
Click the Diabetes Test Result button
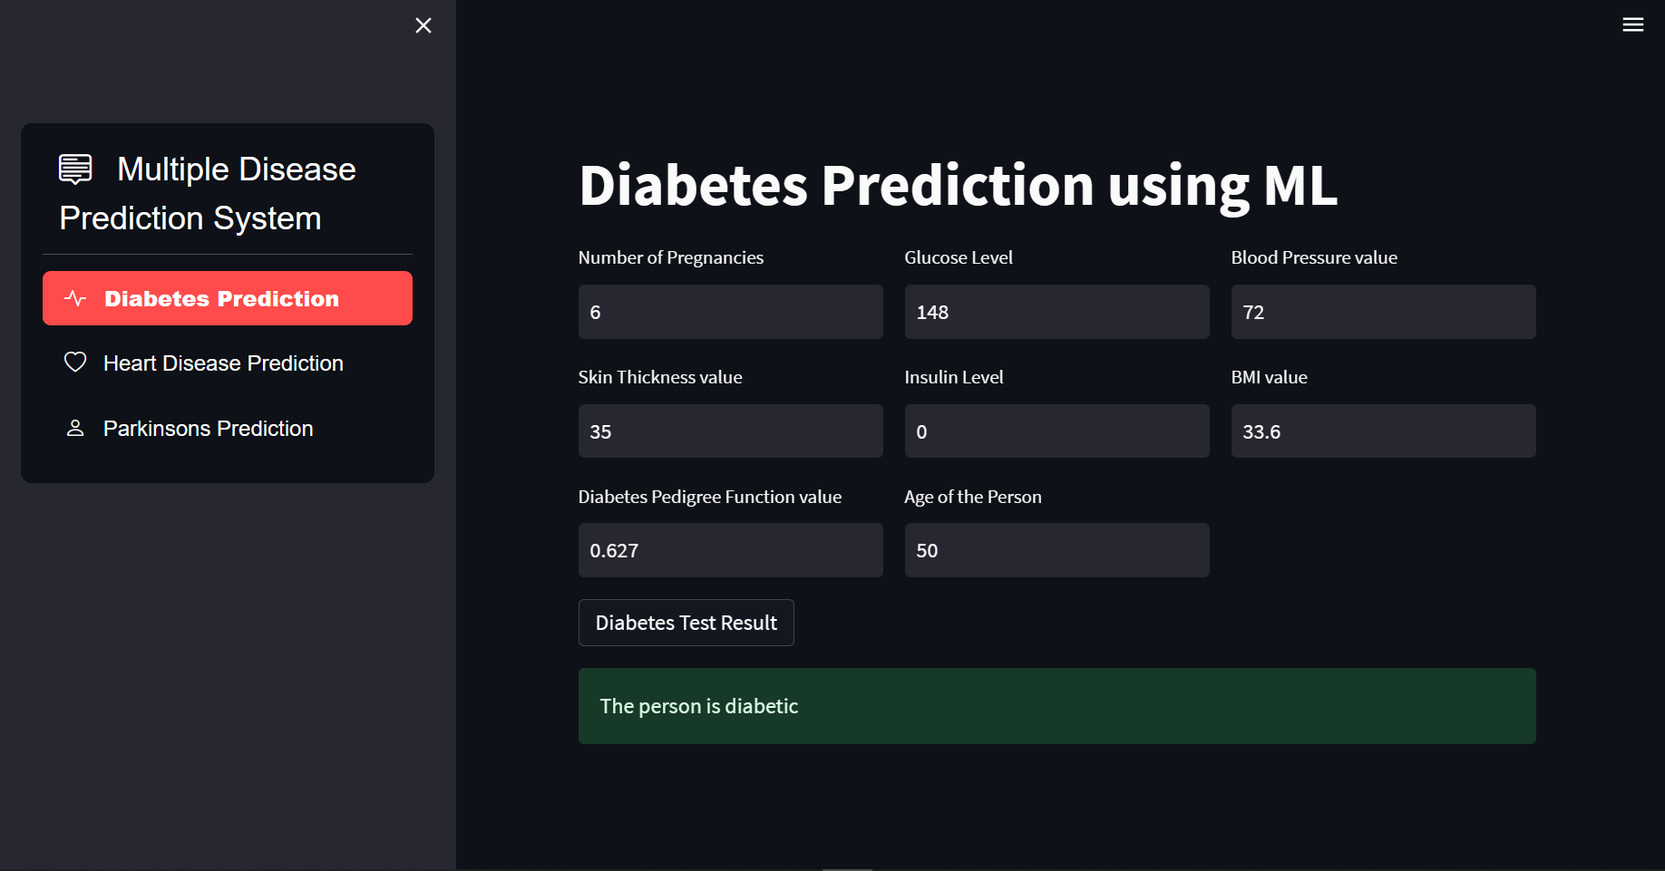686,623
